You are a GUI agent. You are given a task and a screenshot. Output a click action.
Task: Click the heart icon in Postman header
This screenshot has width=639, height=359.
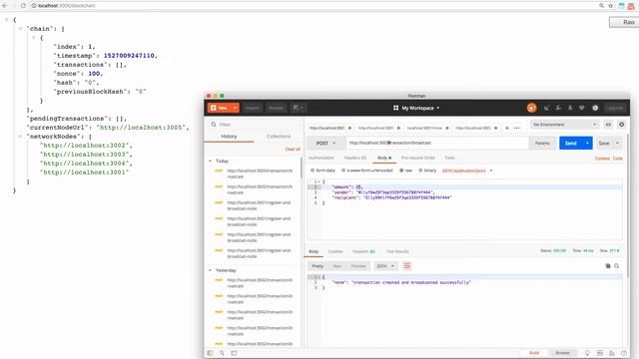[582, 108]
